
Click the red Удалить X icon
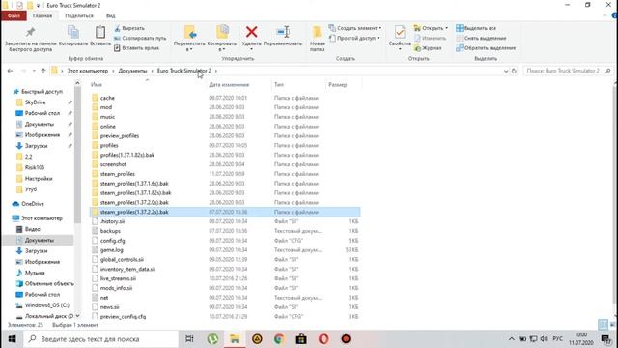[251, 32]
